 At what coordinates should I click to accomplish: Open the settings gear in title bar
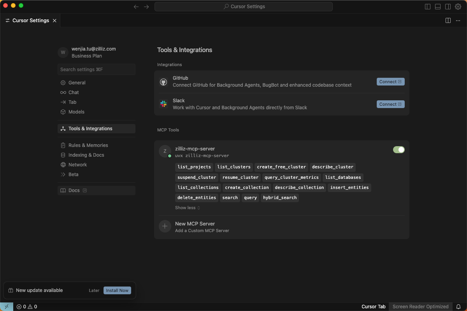(458, 7)
